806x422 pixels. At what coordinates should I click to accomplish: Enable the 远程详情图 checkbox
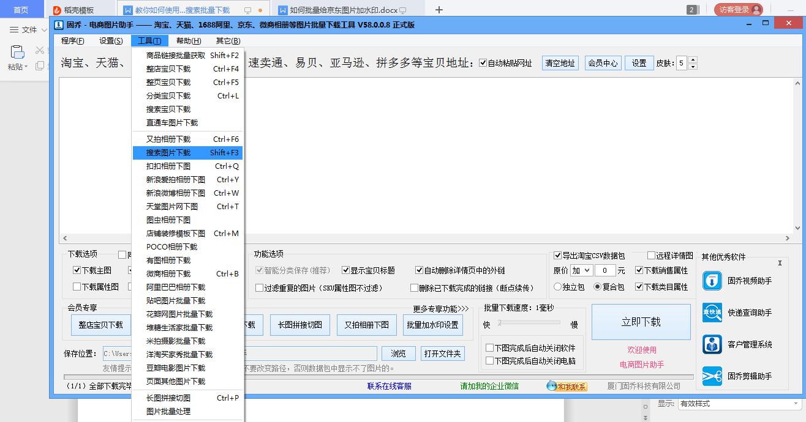650,256
